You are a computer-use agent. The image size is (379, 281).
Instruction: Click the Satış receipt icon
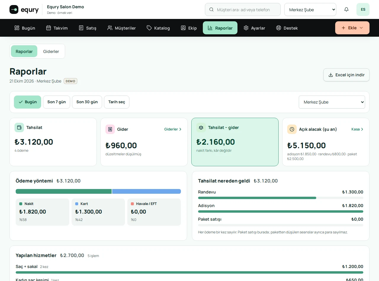point(81,28)
